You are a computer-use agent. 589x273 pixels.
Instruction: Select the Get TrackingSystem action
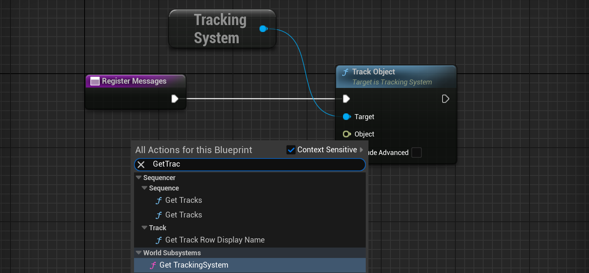coord(194,265)
